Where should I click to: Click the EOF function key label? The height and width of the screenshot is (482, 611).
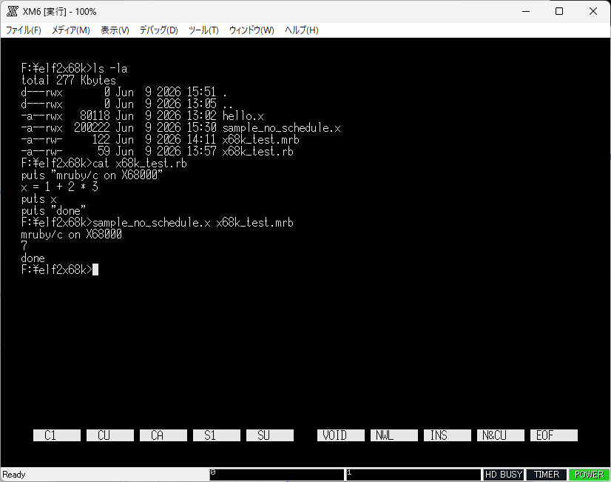(x=554, y=435)
